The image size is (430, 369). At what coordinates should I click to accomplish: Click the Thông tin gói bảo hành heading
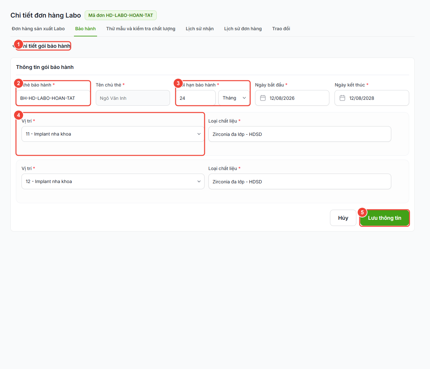[x=45, y=67]
